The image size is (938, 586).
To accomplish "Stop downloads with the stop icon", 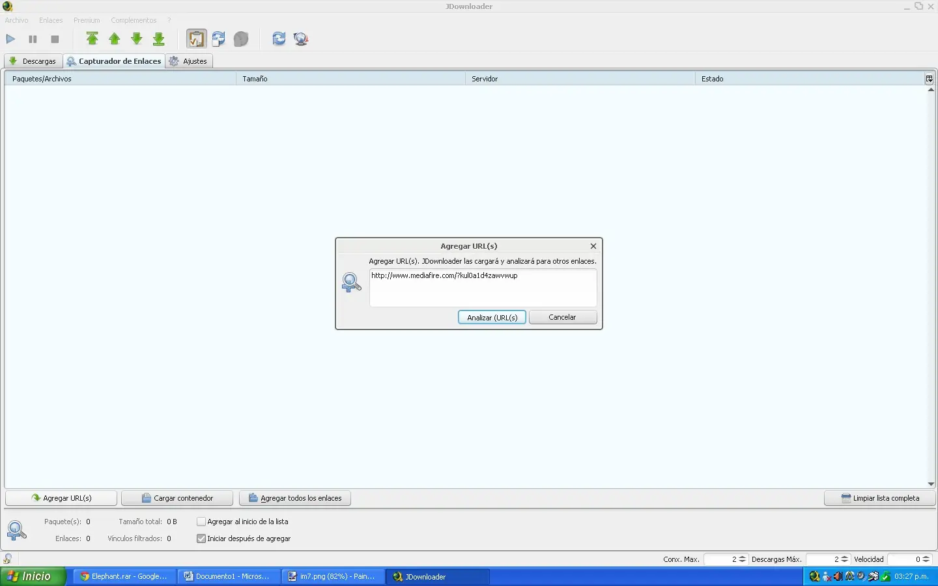I will [x=55, y=39].
